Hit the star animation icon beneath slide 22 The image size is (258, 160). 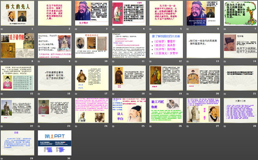coord(2,126)
